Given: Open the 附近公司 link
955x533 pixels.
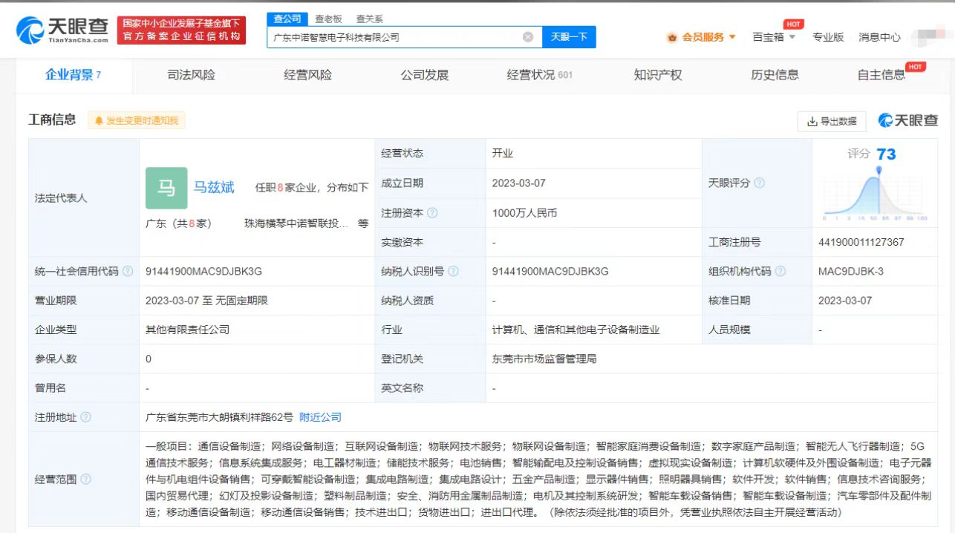Looking at the screenshot, I should (x=320, y=417).
